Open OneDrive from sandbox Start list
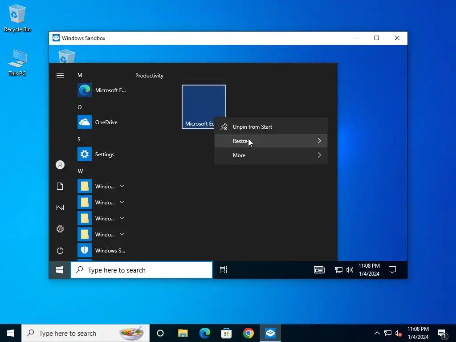Image resolution: width=456 pixels, height=342 pixels. click(98, 122)
